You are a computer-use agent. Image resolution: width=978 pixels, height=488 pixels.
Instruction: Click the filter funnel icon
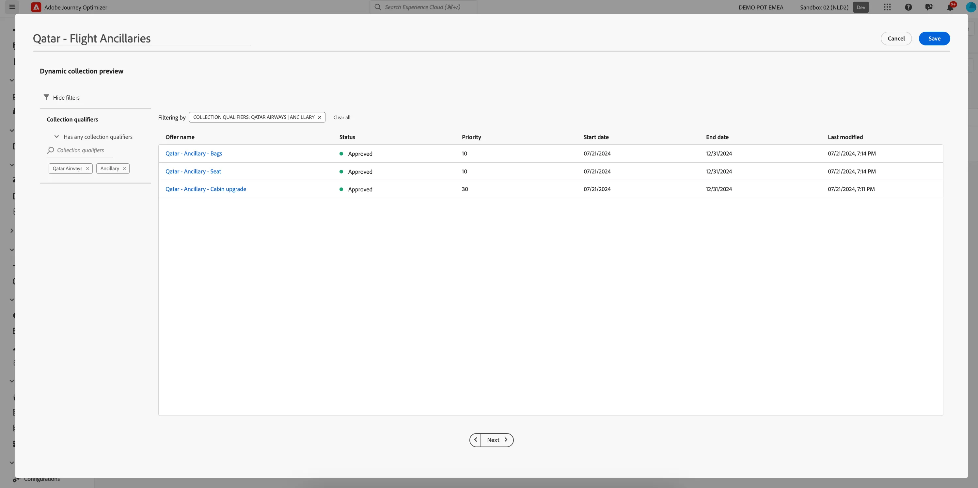46,98
